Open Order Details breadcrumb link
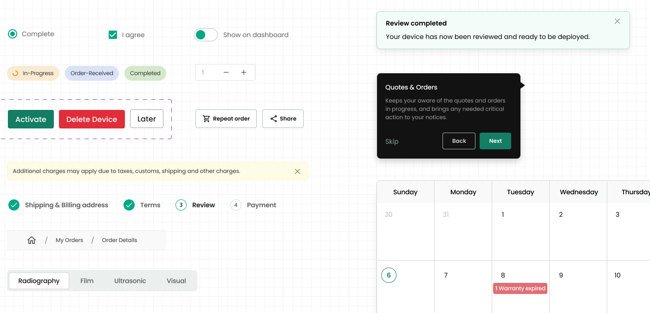 (x=119, y=240)
